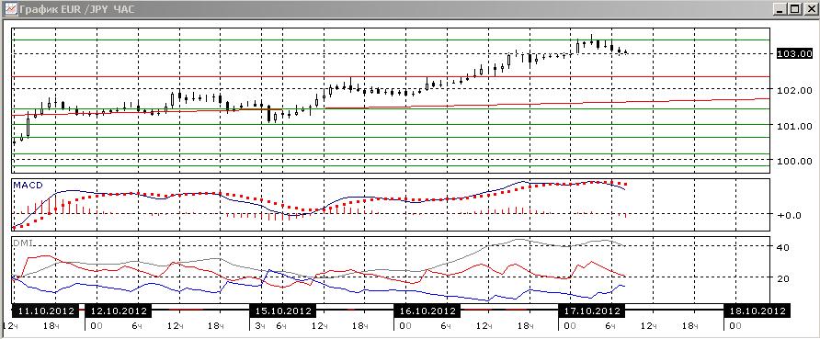Click the 20 level label on DMI scale
Screen dimensions: 820x339
[783, 279]
